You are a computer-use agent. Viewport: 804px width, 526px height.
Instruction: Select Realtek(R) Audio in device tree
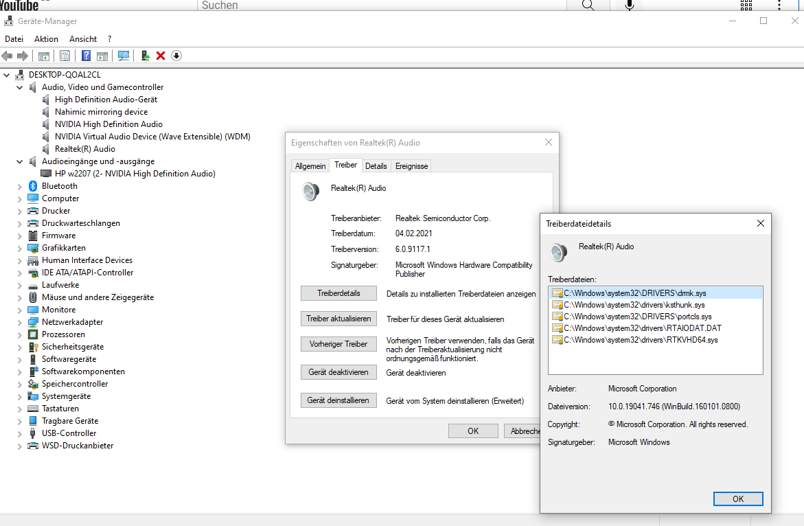pos(85,149)
